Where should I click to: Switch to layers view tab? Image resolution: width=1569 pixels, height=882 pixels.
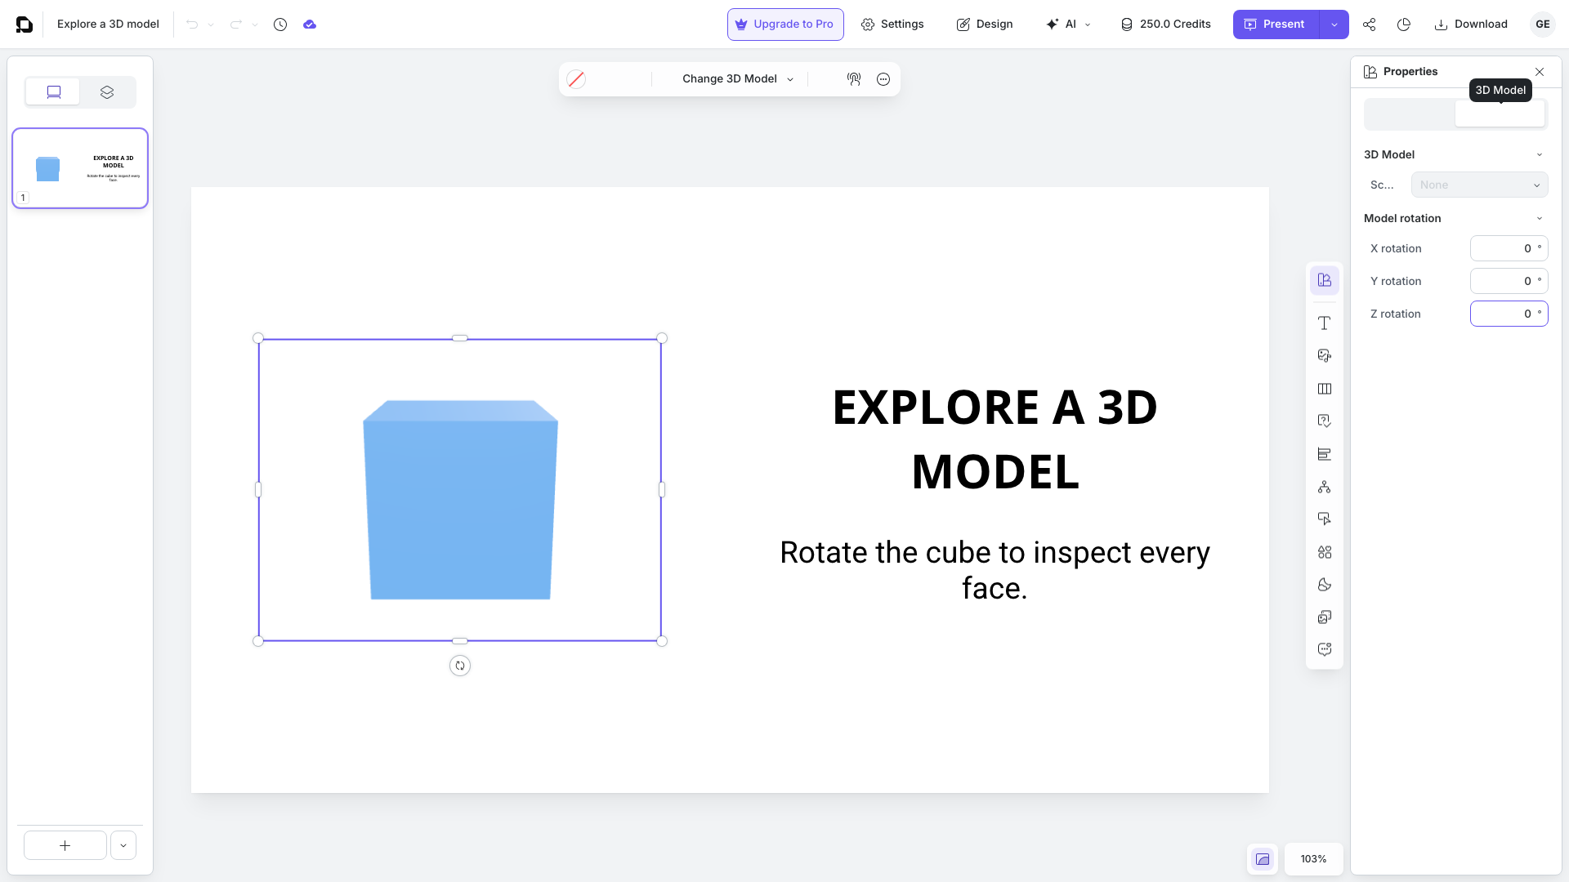pos(107,92)
